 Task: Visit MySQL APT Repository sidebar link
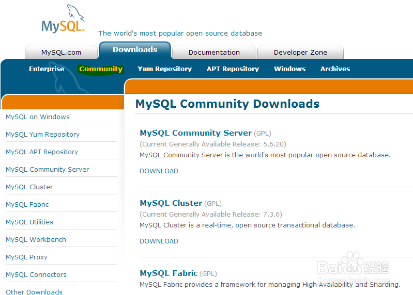(x=42, y=152)
